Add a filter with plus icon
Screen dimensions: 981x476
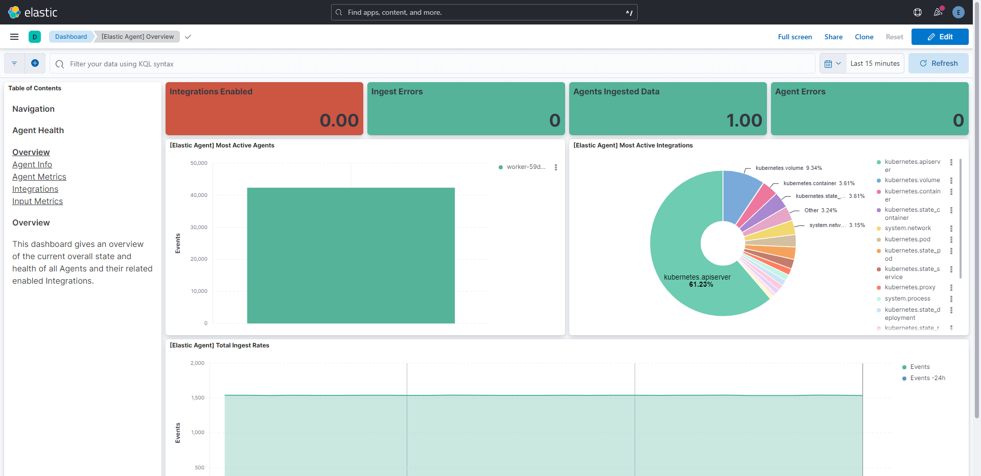point(35,63)
